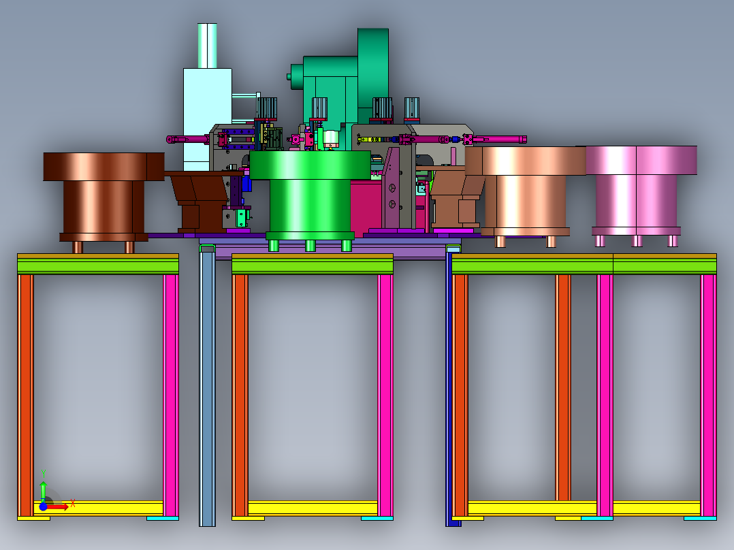Pick the lime green top beam of left frame
Screen dimensions: 734x550
click(x=98, y=266)
